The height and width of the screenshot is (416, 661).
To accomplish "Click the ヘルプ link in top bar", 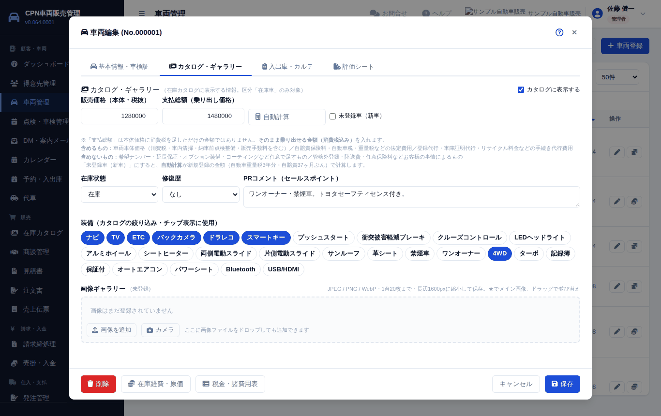I will pos(436,14).
